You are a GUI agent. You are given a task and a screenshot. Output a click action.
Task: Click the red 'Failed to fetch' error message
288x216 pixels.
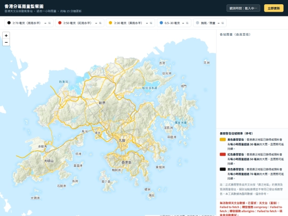(x=251, y=209)
